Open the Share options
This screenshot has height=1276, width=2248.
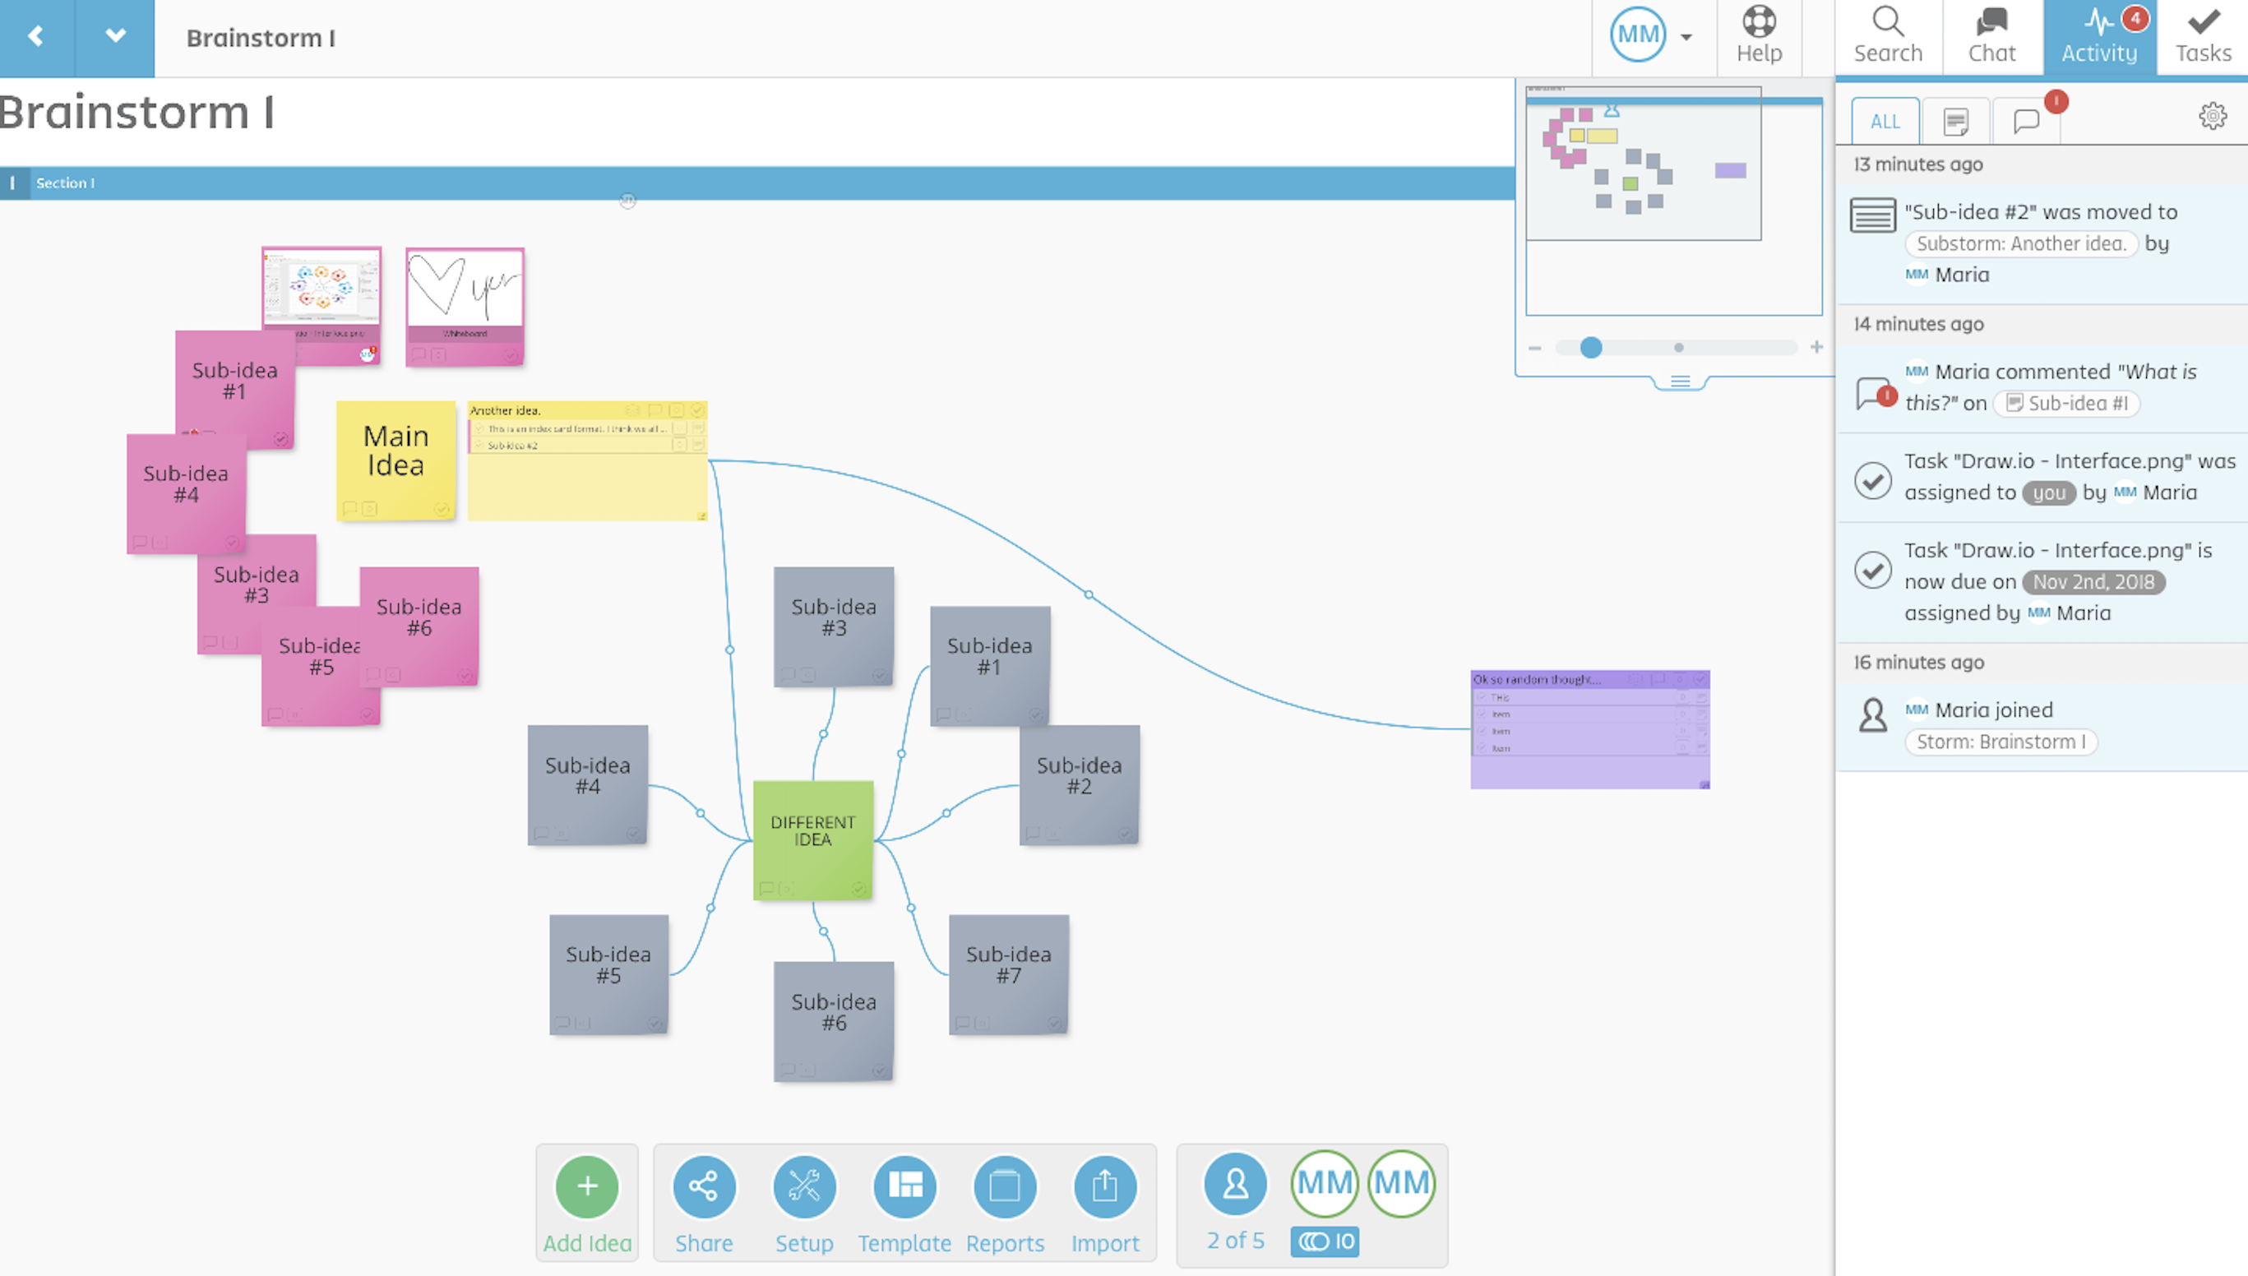(704, 1186)
